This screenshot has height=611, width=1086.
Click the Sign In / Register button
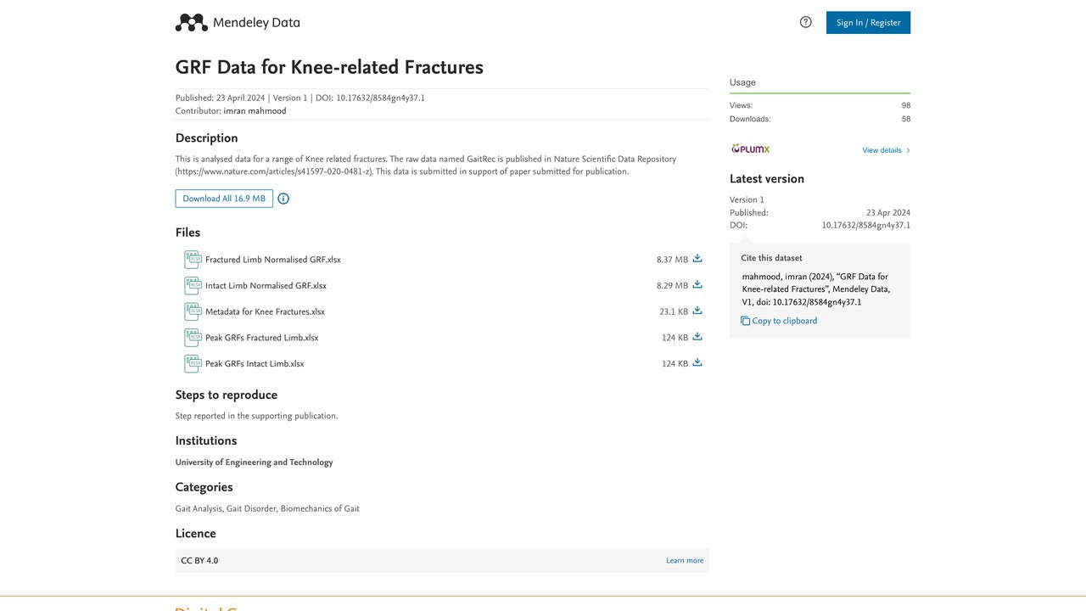point(868,23)
